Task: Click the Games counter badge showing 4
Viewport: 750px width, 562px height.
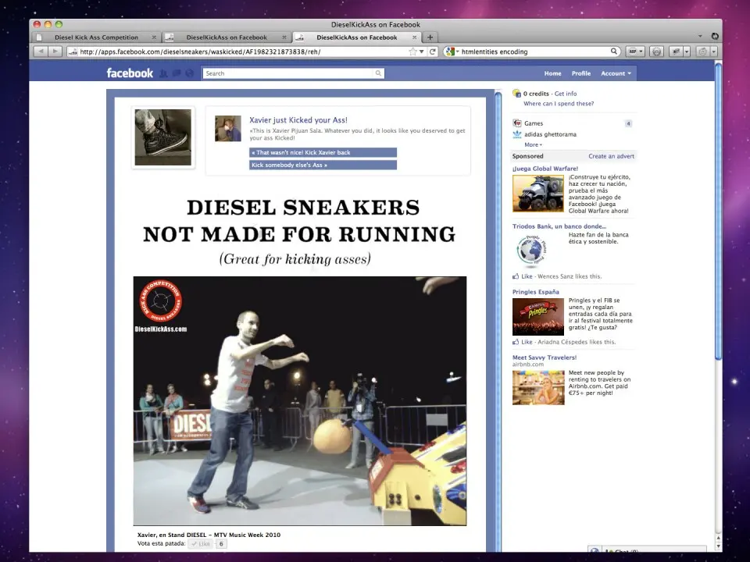Action: (x=628, y=123)
